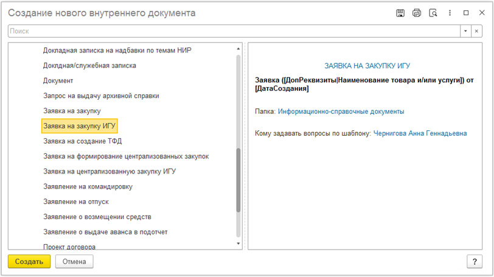
Task: Pick Заявка на создание ТФД
Action: [83, 141]
